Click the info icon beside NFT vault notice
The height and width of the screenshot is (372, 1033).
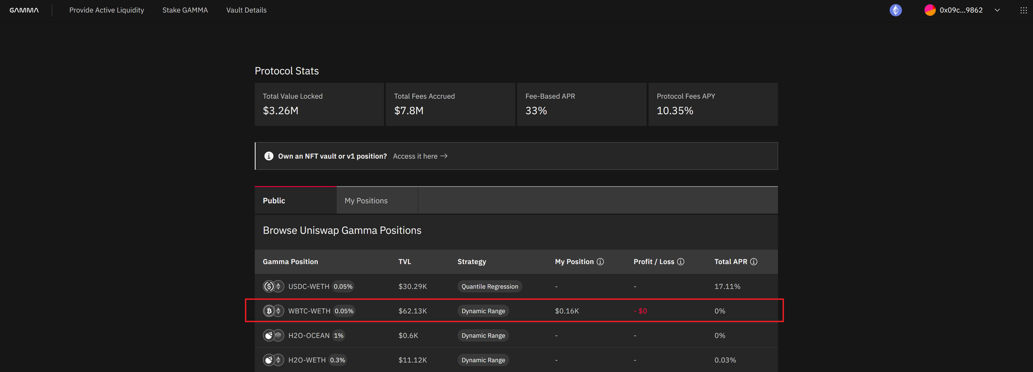269,156
